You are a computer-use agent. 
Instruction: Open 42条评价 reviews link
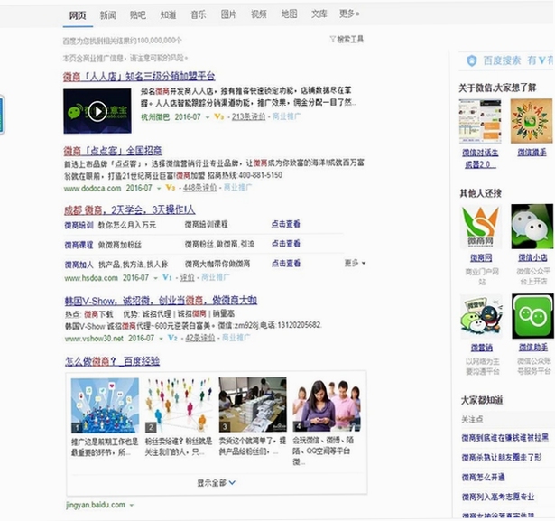200,338
